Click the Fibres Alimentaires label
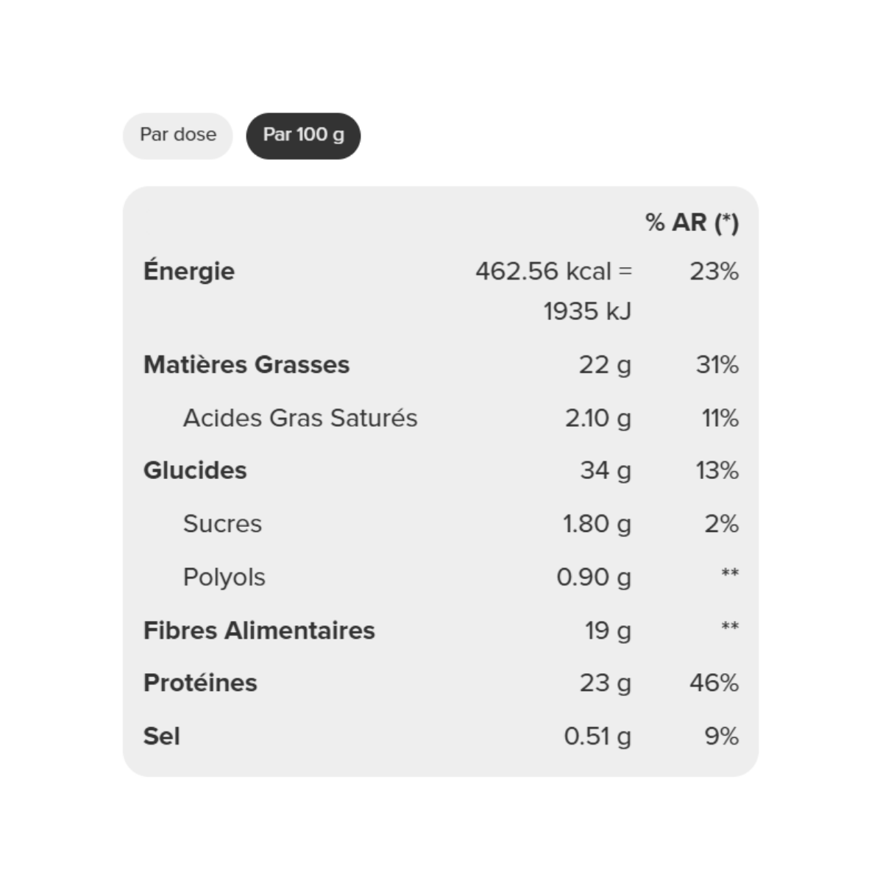This screenshot has height=883, width=883. click(x=259, y=631)
